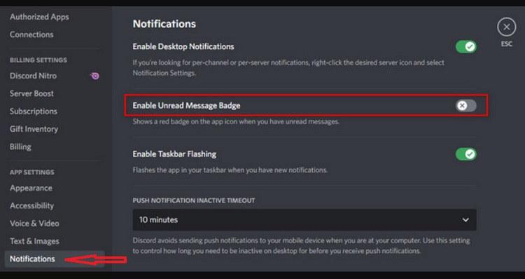Switch to Appearance settings
The height and width of the screenshot is (279, 525).
pos(31,188)
